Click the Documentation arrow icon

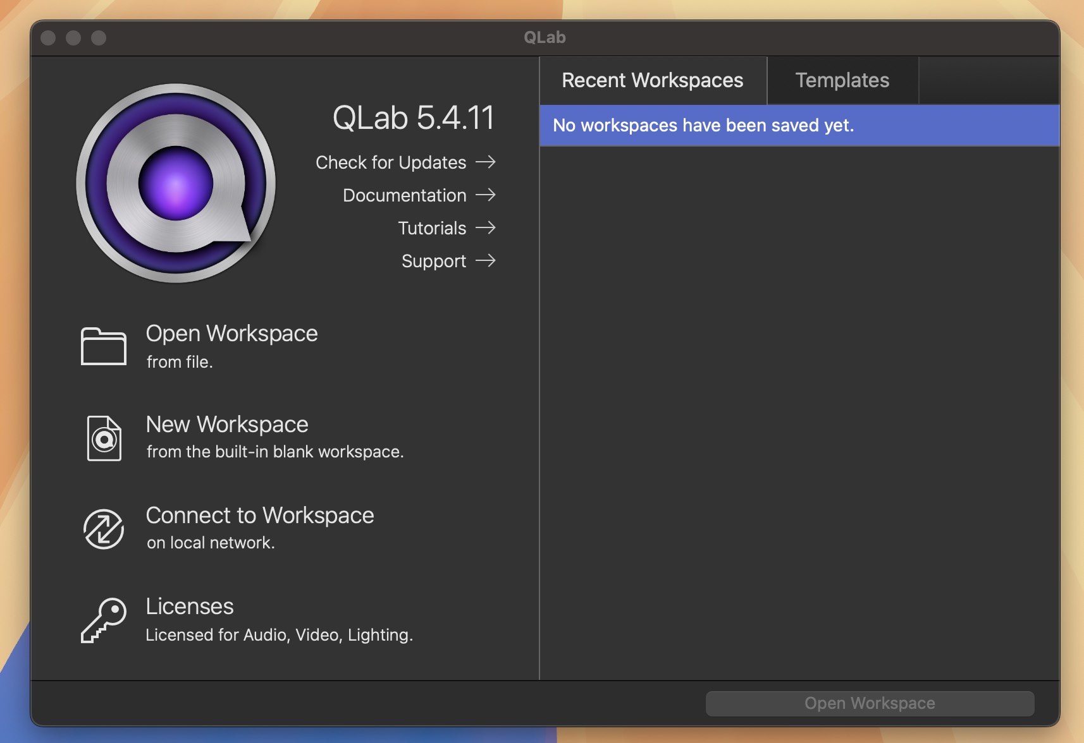click(x=487, y=195)
